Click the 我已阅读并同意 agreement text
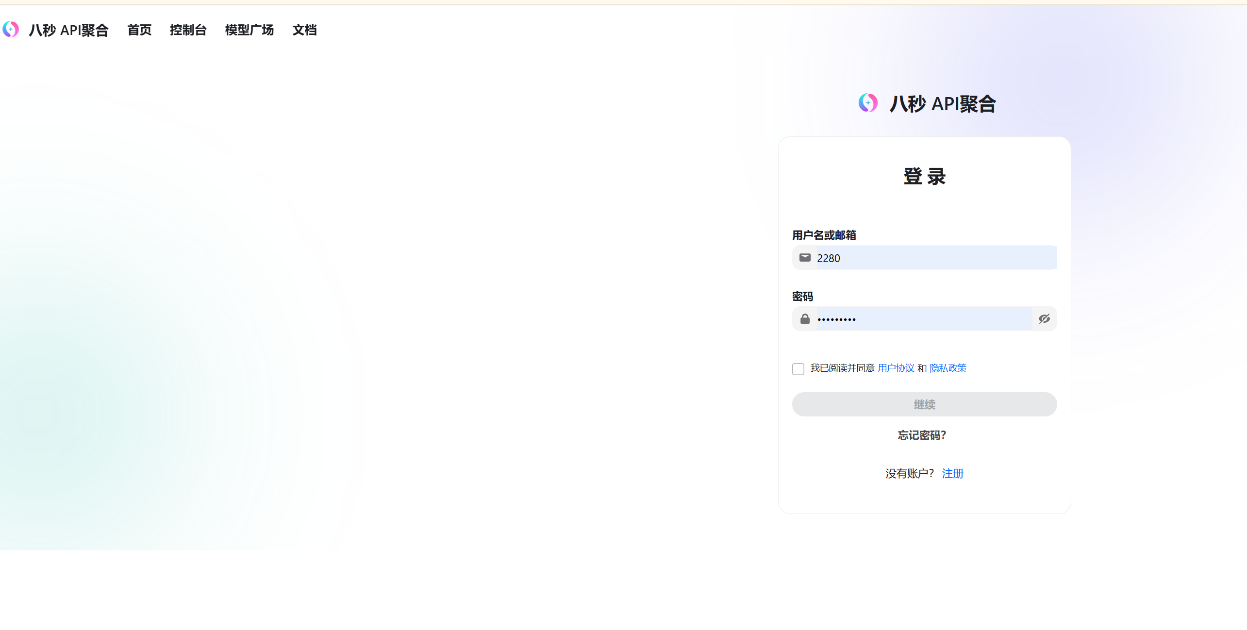Screen dimensions: 1247x630 (842, 368)
